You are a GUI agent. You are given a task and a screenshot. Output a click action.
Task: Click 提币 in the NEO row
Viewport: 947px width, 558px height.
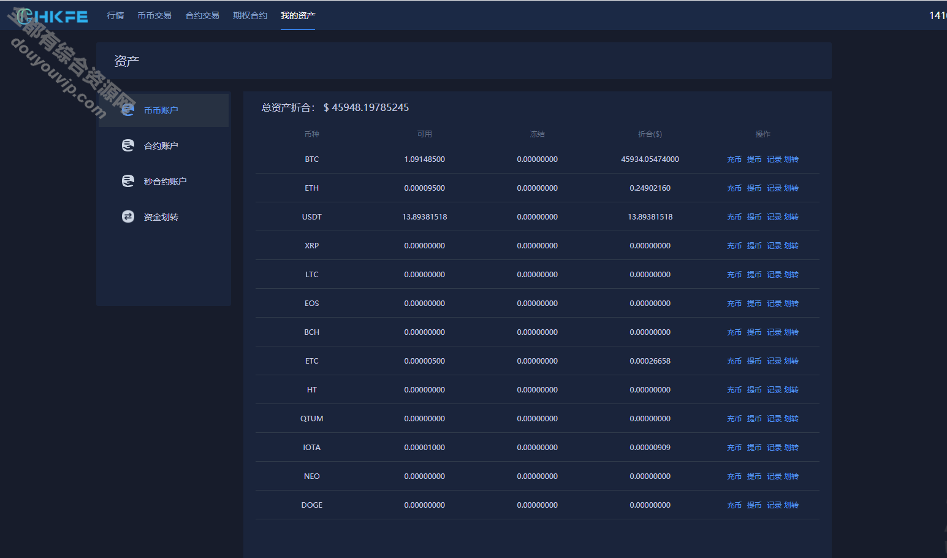click(x=754, y=476)
